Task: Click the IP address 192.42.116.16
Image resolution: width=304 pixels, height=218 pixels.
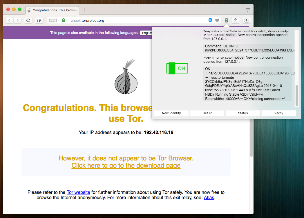Action: (159, 133)
